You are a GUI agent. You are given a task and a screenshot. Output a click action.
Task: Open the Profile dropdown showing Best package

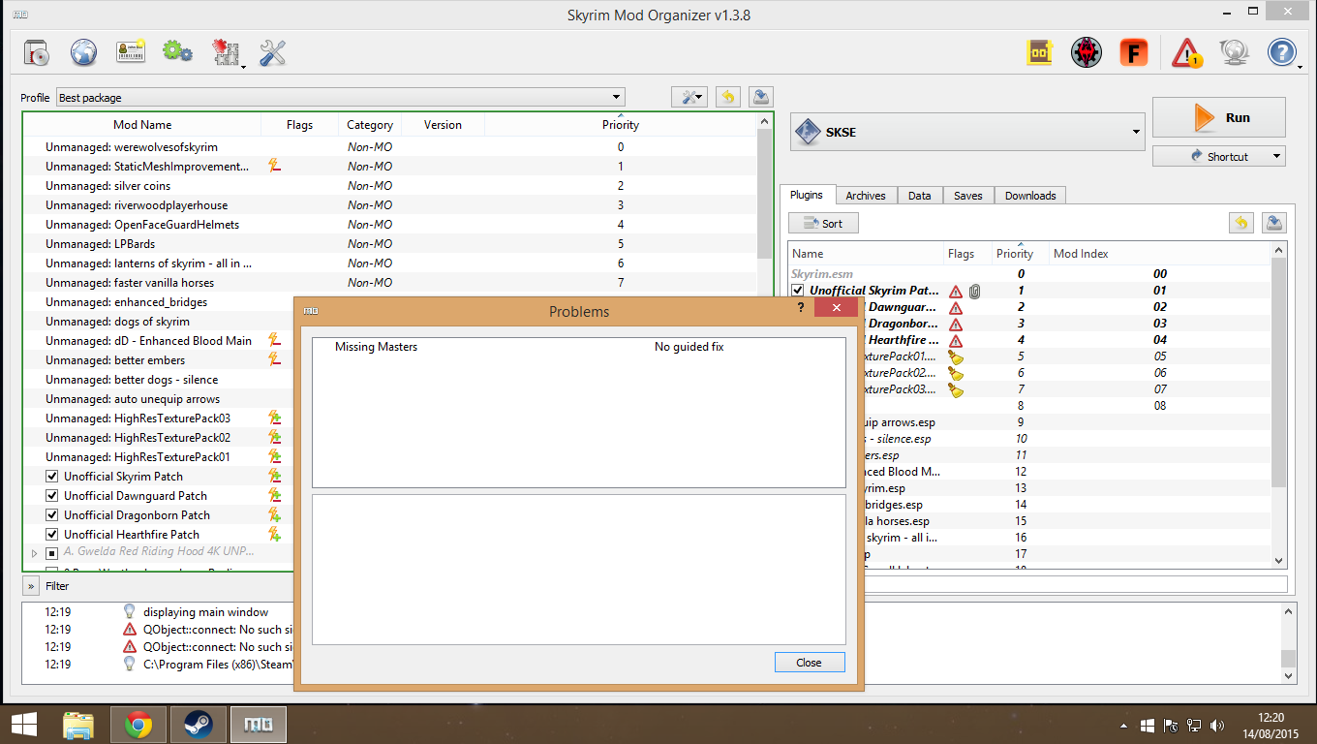pos(340,98)
